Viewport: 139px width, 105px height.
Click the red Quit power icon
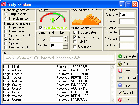[x=120, y=100]
